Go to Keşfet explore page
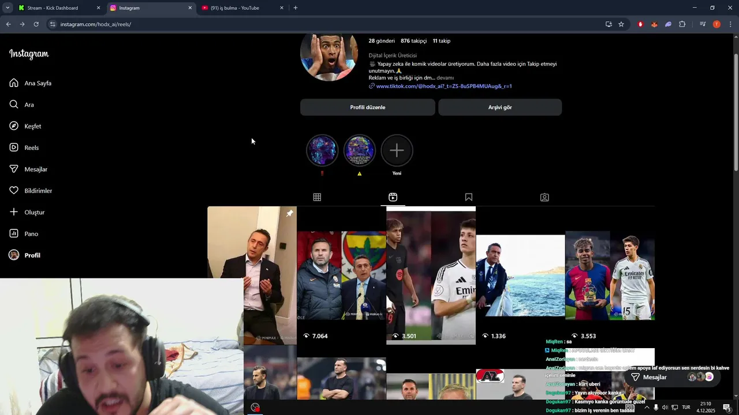 pos(25,126)
